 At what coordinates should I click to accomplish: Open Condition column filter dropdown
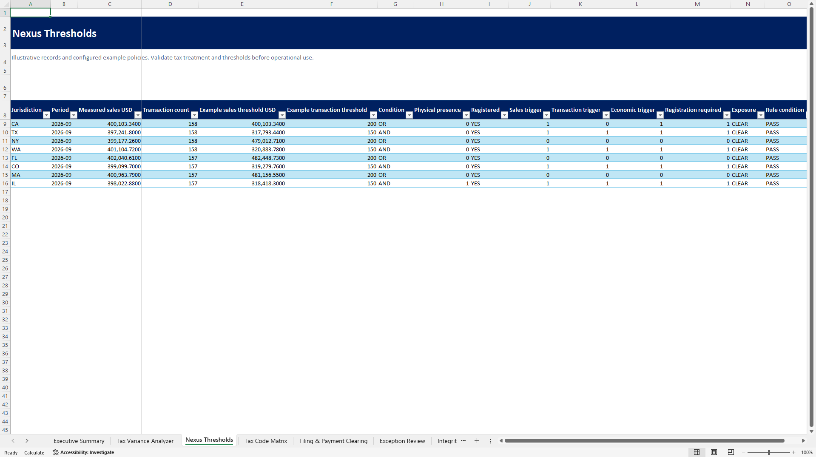point(409,115)
